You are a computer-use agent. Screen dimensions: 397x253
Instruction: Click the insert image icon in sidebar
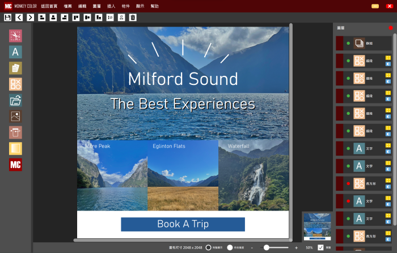click(x=15, y=117)
